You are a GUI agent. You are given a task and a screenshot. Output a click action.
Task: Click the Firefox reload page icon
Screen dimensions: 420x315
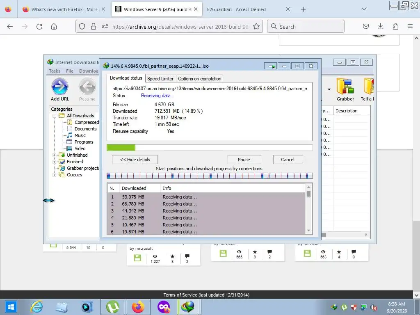pyautogui.click(x=39, y=27)
